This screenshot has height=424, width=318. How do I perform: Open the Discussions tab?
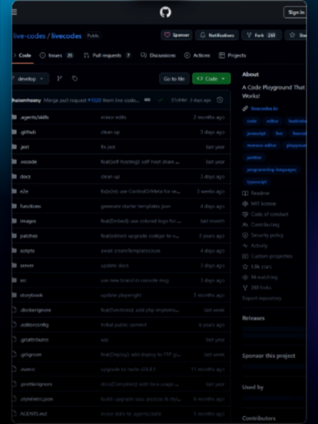pyautogui.click(x=158, y=55)
